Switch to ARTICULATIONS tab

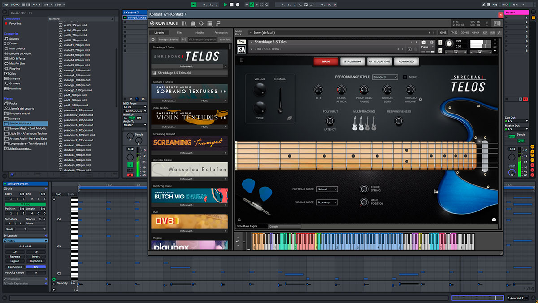[x=379, y=61]
